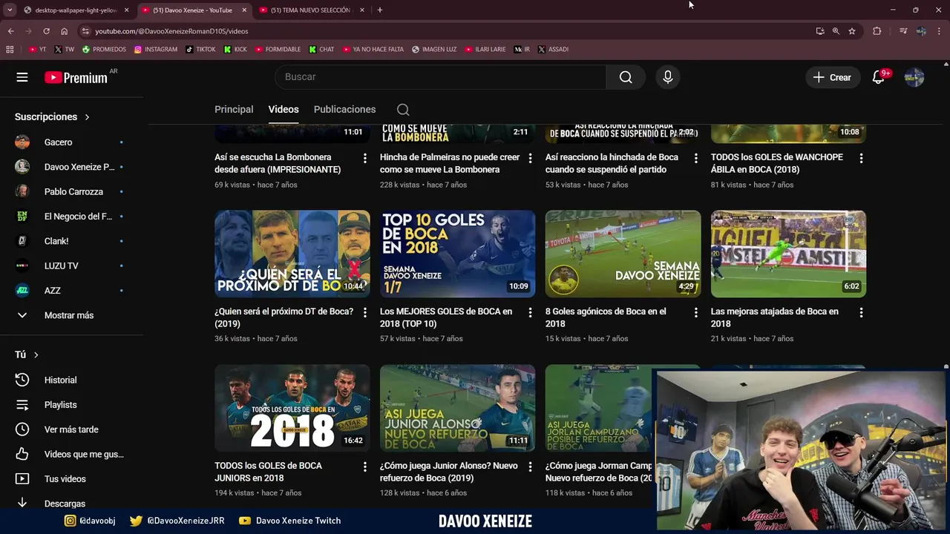Open the TIKTOK bookmark
Screen dimensions: 950x534
(x=200, y=49)
